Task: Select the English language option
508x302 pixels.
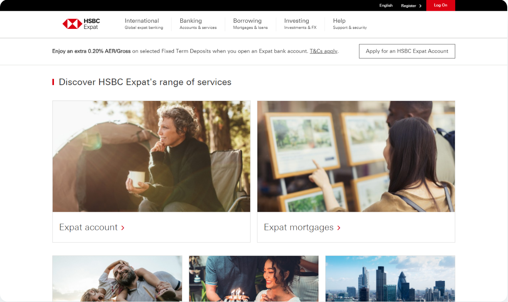Action: click(386, 5)
